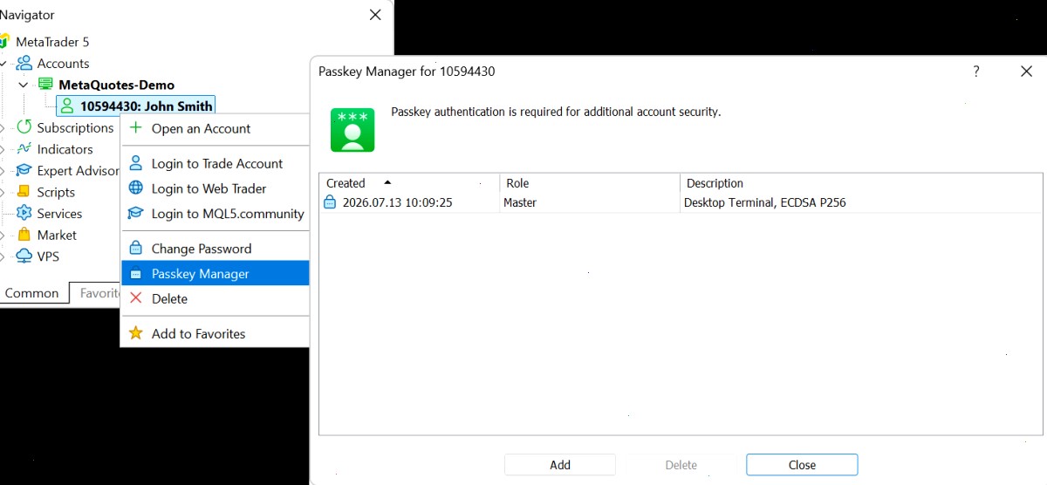Open Change Password from the menu
The image size is (1047, 485).
click(216, 249)
